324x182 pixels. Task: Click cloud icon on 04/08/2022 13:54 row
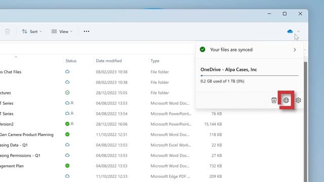[67, 113]
